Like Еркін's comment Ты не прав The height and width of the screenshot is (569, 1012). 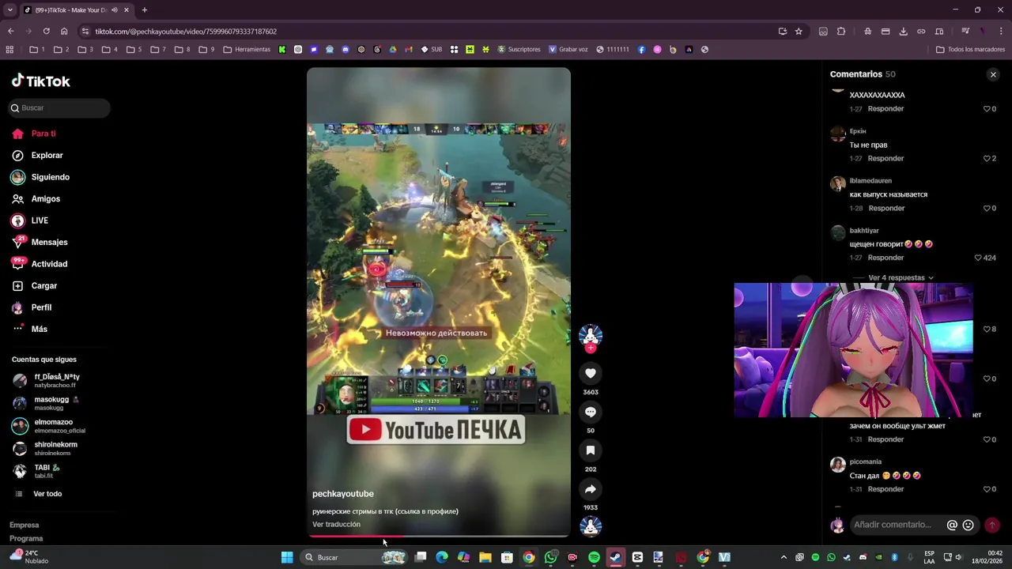coord(987,159)
